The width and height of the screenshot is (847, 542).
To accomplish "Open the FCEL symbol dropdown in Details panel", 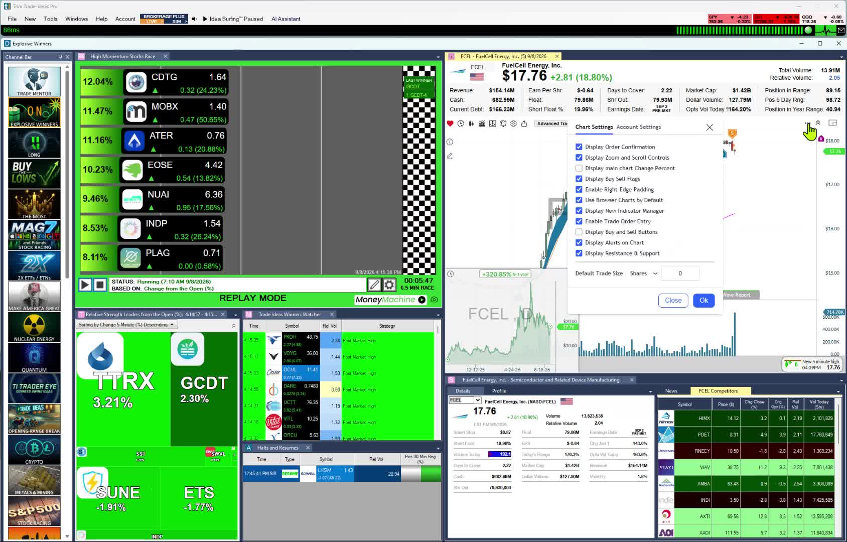I will [x=478, y=400].
